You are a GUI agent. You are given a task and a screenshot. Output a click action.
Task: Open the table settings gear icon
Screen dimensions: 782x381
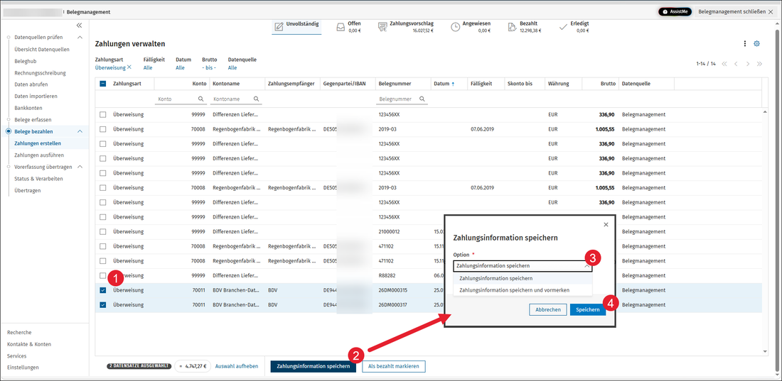point(756,44)
